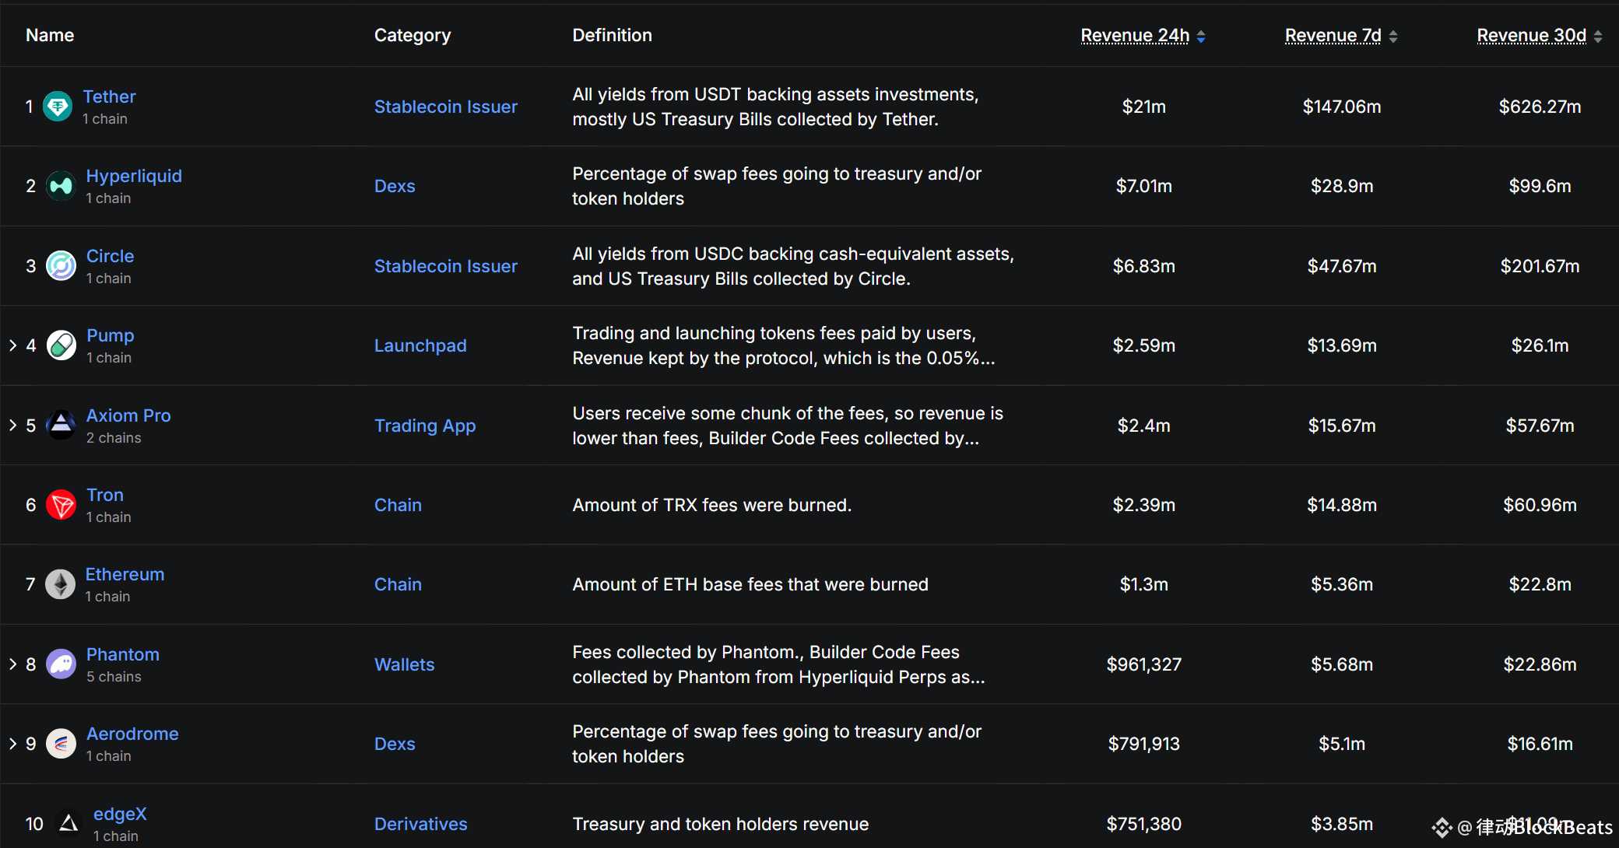Open the Tron protocol link
1619x848 pixels.
pyautogui.click(x=105, y=495)
